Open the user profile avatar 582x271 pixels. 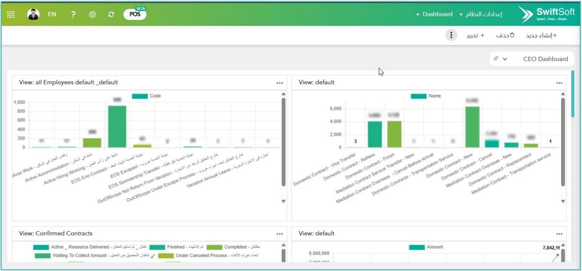tap(33, 14)
